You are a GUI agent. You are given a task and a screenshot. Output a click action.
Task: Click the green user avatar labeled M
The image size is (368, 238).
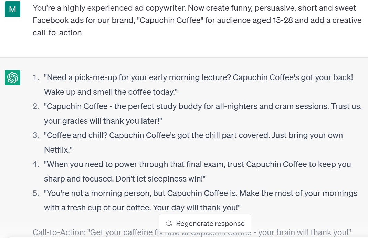click(12, 9)
